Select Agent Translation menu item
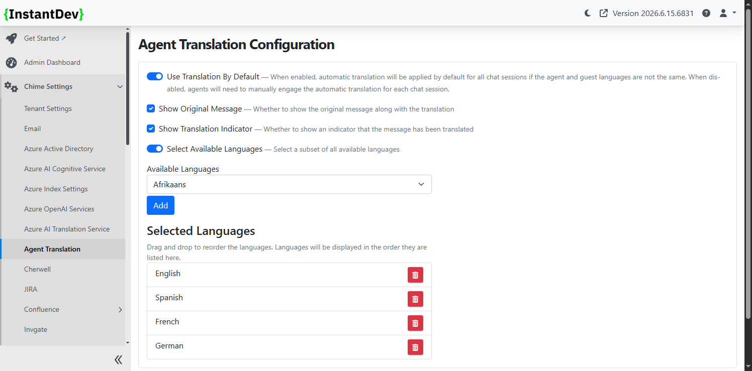 coord(63,249)
